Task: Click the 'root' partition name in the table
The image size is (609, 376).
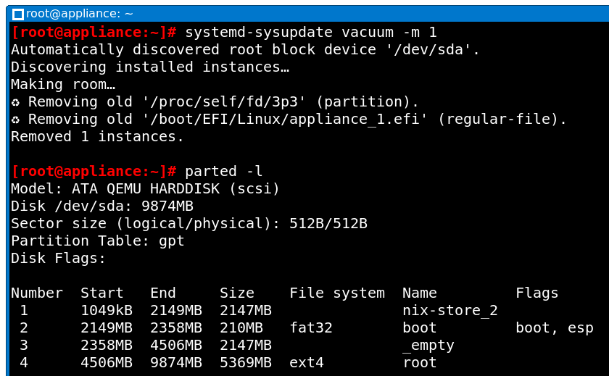Action: [x=420, y=363]
